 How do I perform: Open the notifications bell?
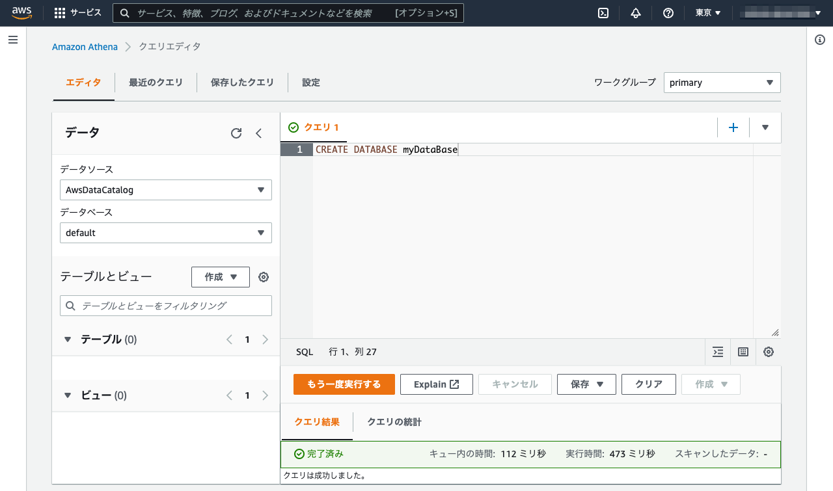(636, 13)
